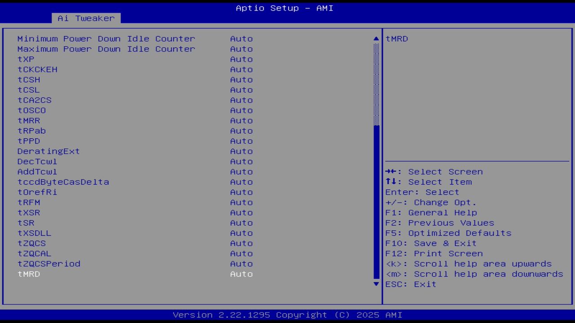Click the scrollbar down arrow
Image resolution: width=575 pixels, height=323 pixels.
coord(376,284)
